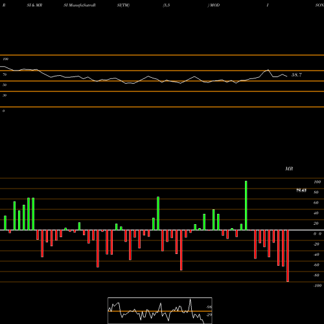Click the -60 axis label on MR chart
This screenshot has width=324, height=324.
(316, 265)
